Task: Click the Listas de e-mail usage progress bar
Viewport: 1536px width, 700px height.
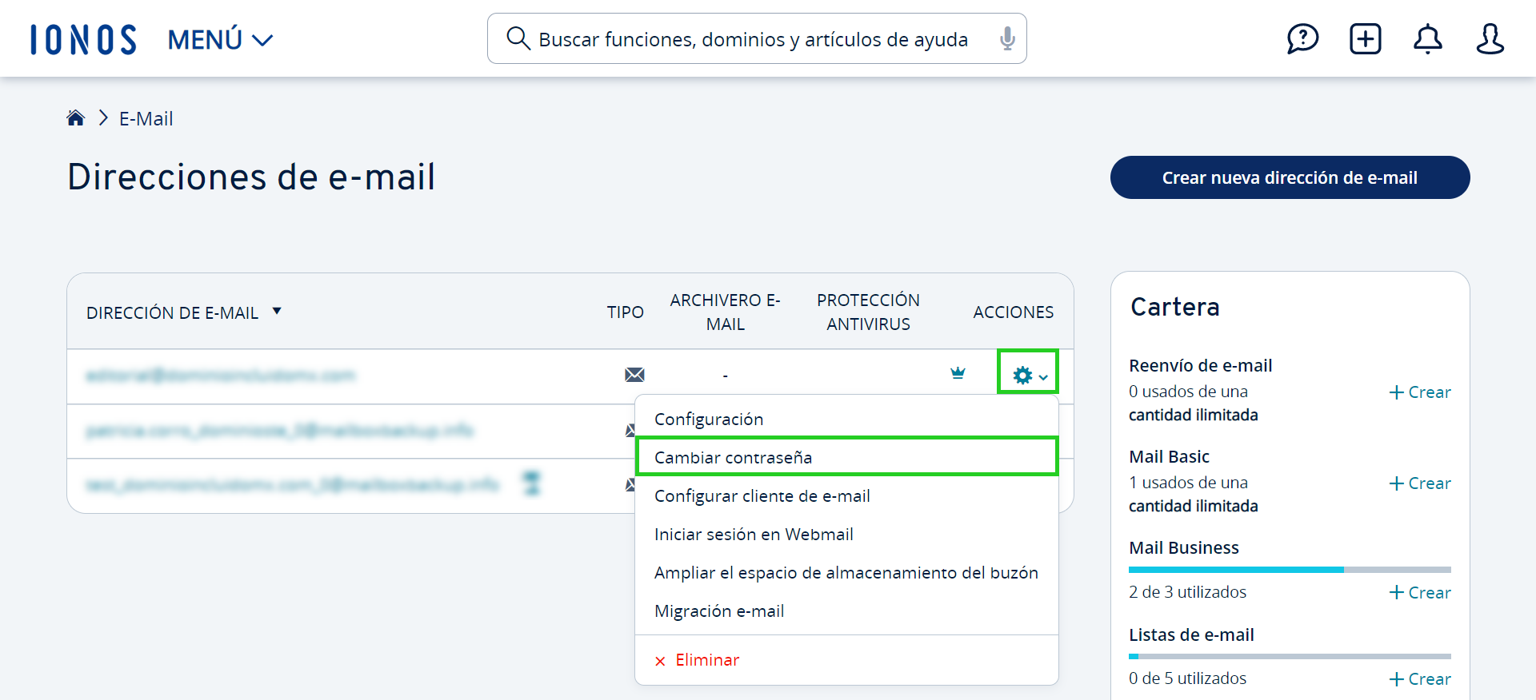Action: (x=1290, y=656)
